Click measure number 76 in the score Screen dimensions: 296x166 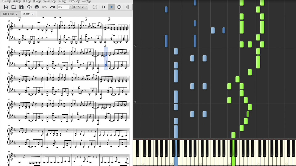9,73
